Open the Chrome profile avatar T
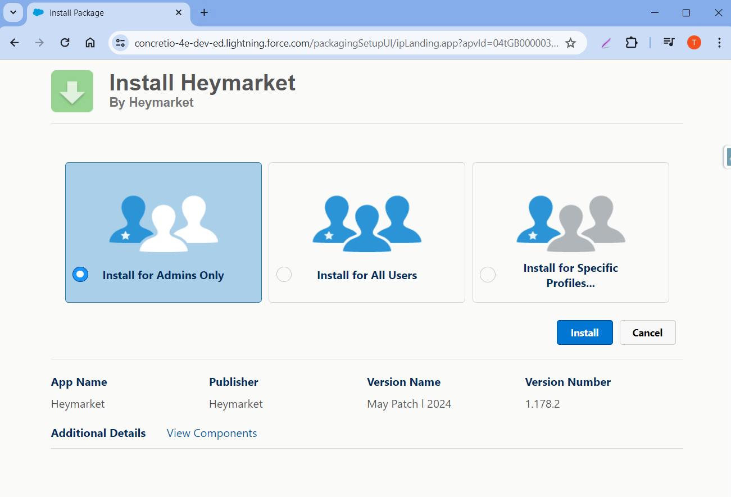731x497 pixels. point(694,43)
